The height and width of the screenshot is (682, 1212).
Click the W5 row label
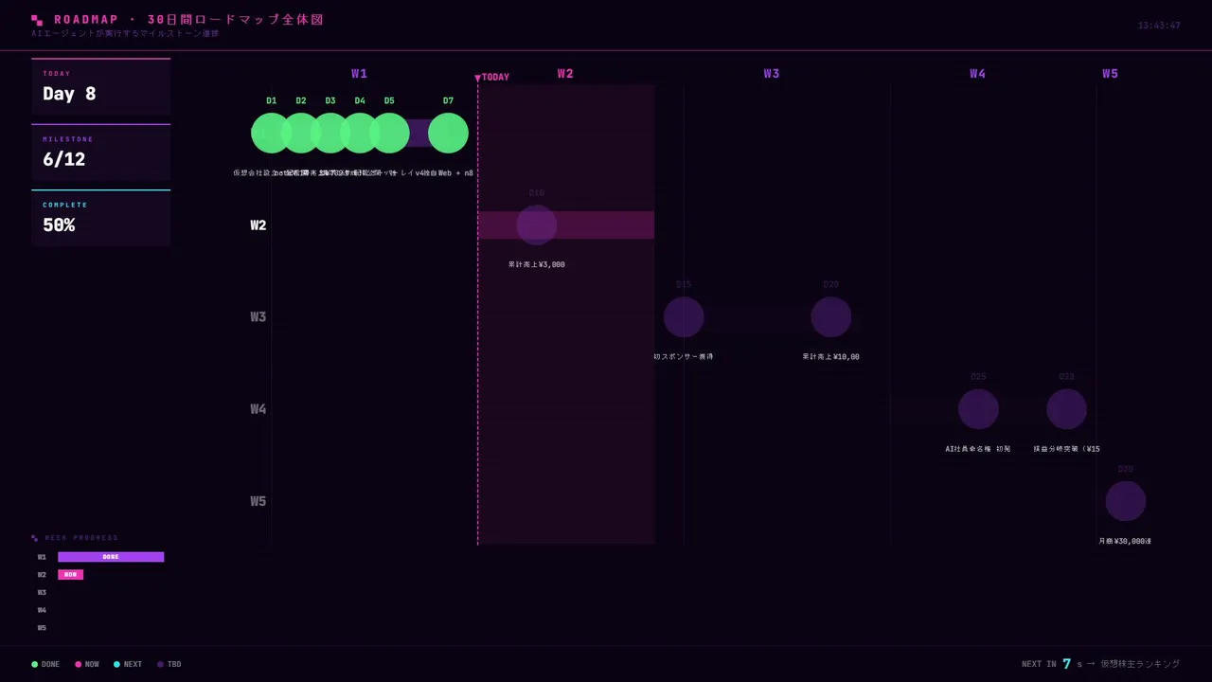(x=258, y=501)
